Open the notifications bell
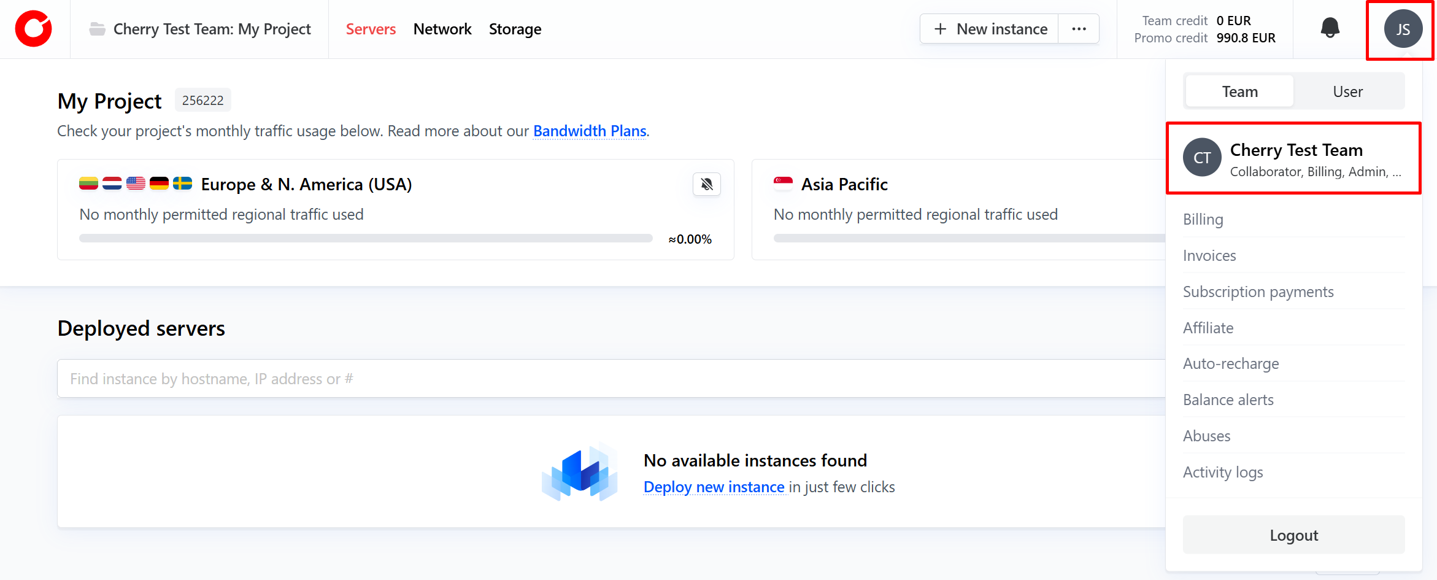The height and width of the screenshot is (580, 1437). (1330, 28)
